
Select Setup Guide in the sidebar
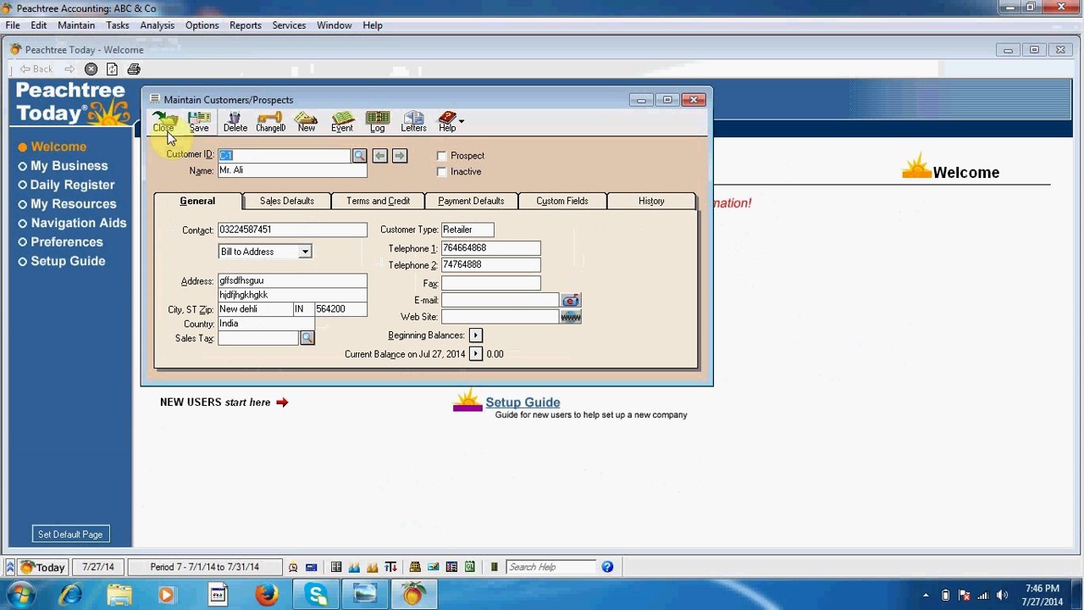(62, 261)
